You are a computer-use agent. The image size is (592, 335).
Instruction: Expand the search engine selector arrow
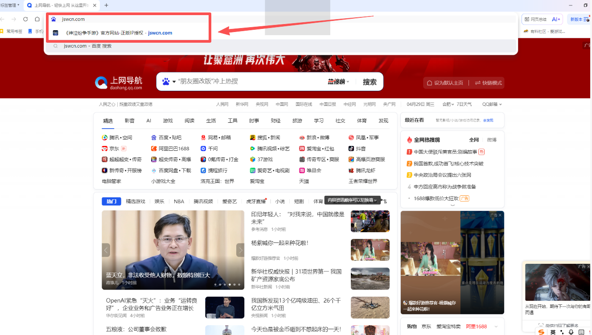[x=174, y=82]
